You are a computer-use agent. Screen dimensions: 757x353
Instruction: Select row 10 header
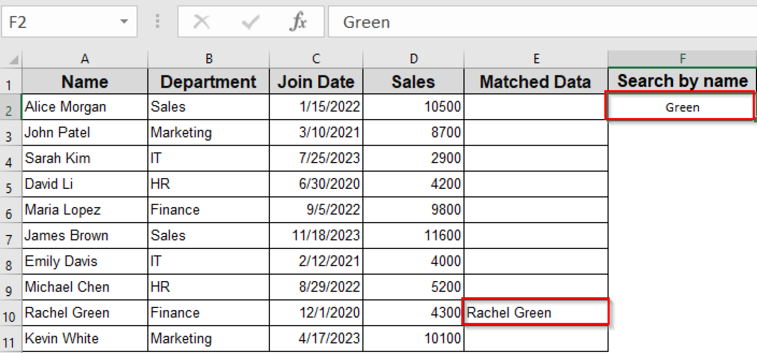(10, 312)
